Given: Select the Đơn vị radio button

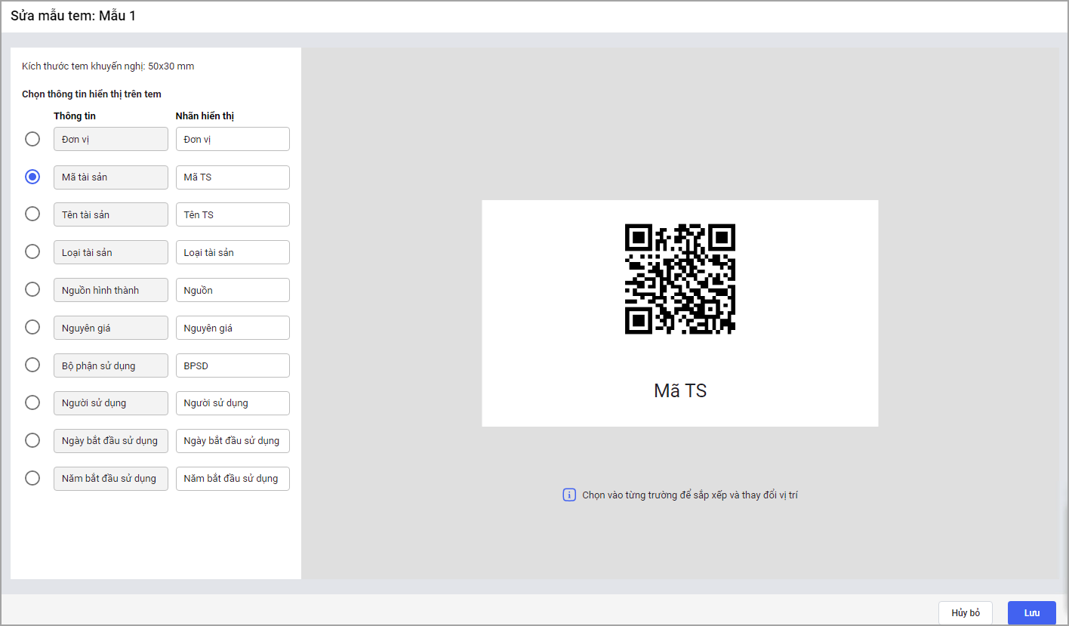Looking at the screenshot, I should coord(32,139).
